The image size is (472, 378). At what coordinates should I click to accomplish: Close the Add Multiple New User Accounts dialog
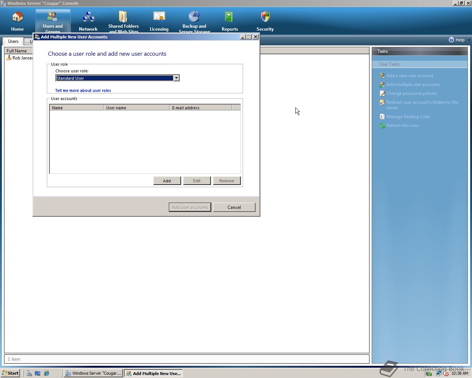tap(255, 37)
